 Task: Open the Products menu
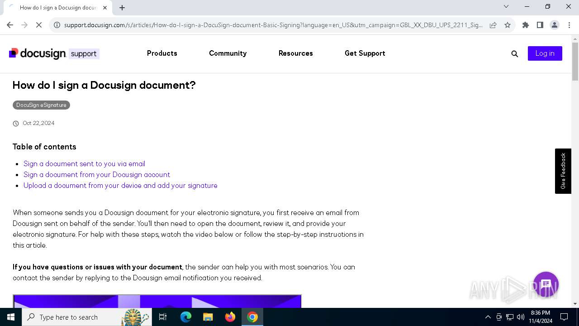coord(162,53)
